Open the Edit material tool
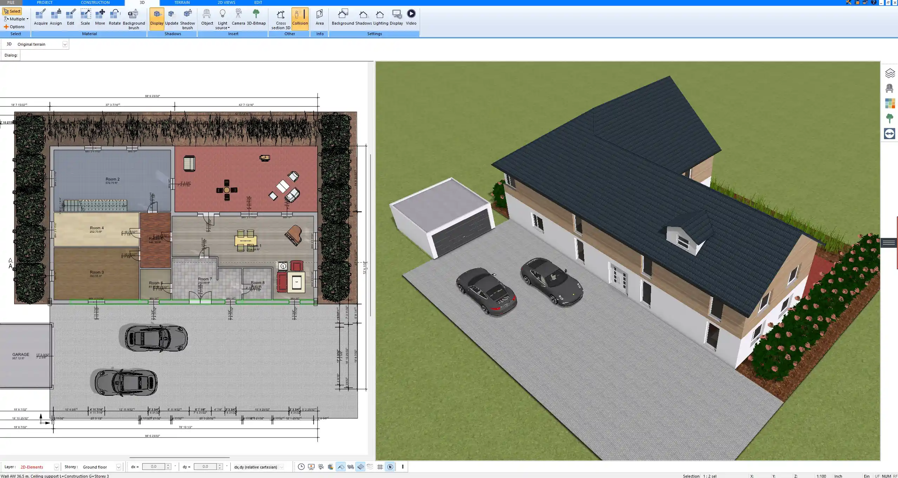The width and height of the screenshot is (898, 478). pos(71,18)
